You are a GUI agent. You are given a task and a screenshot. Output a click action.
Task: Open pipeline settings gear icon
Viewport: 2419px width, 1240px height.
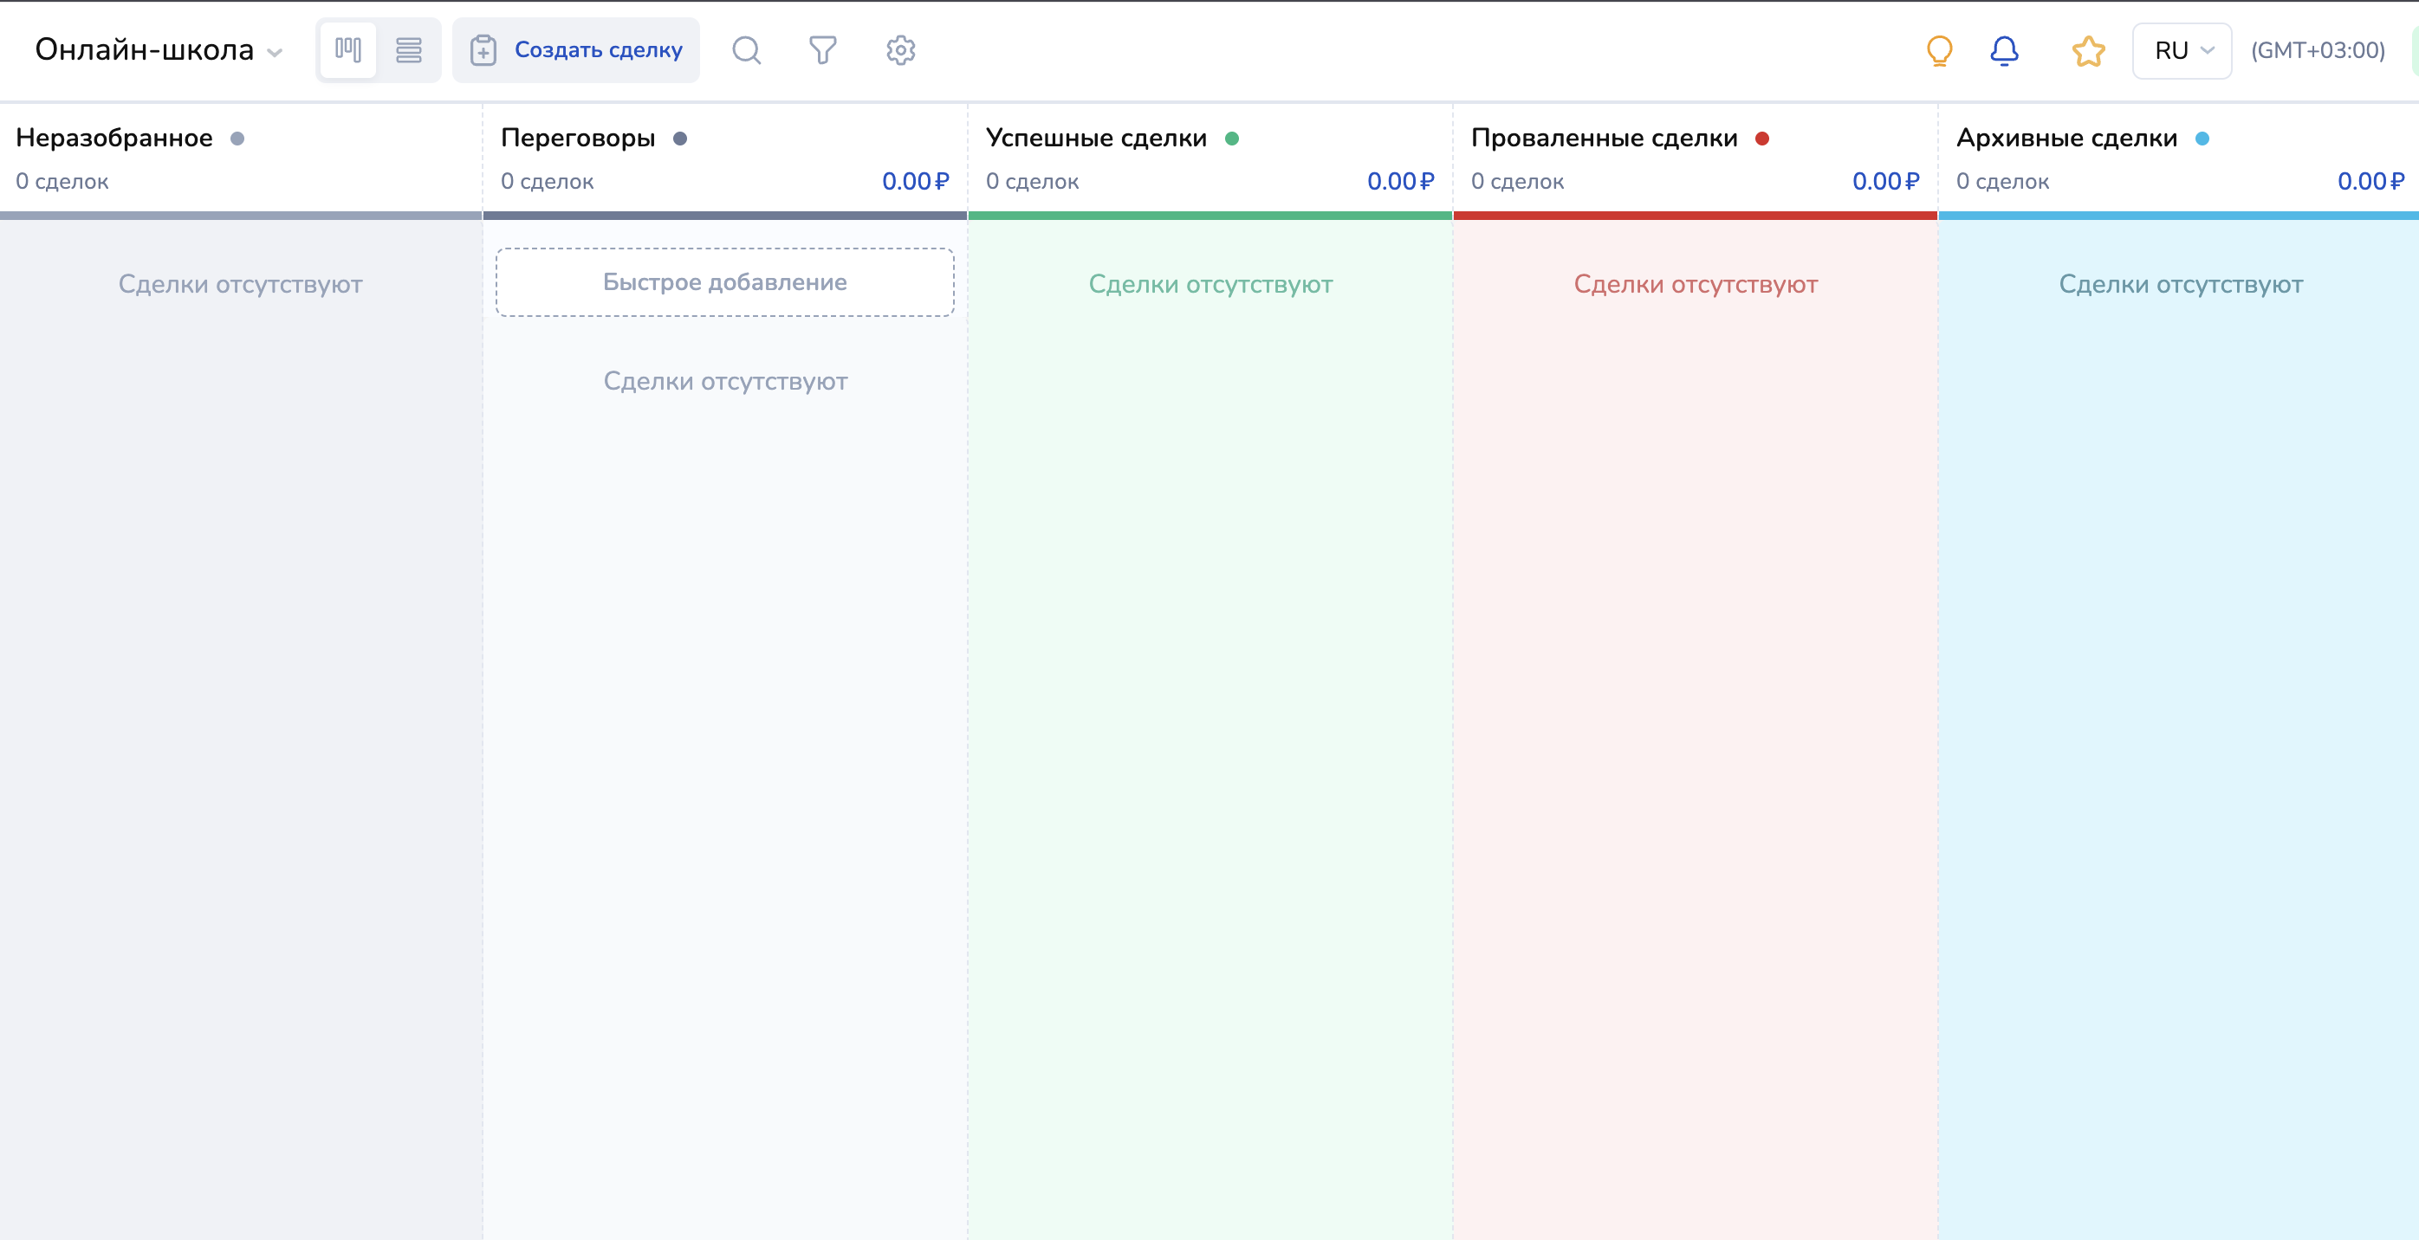click(x=900, y=49)
